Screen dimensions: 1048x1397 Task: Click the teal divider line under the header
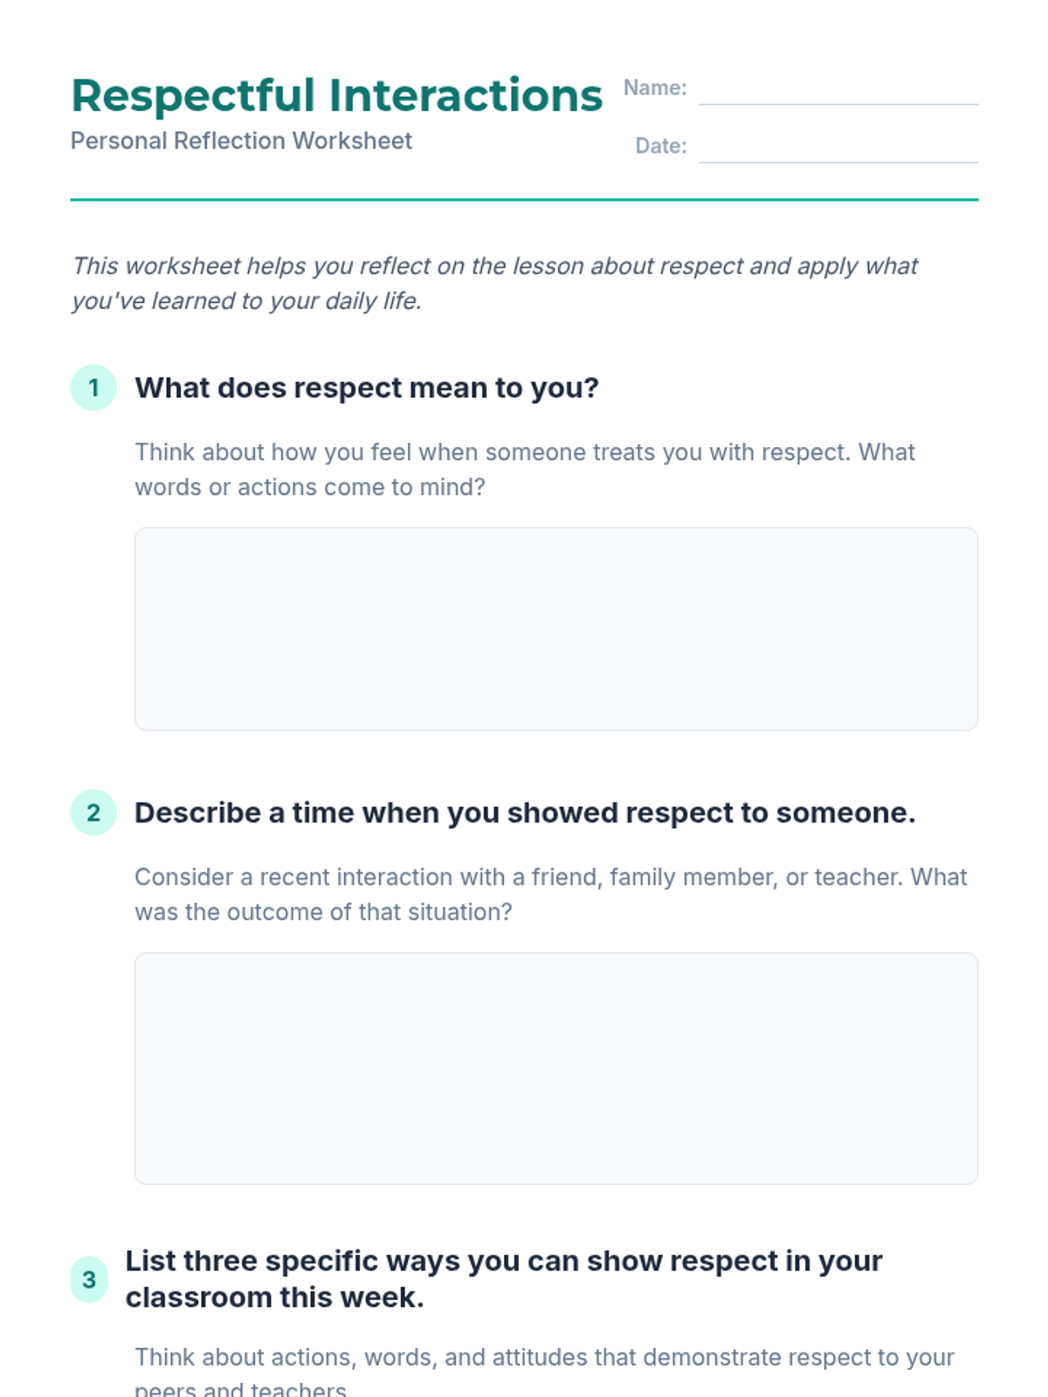tap(524, 200)
